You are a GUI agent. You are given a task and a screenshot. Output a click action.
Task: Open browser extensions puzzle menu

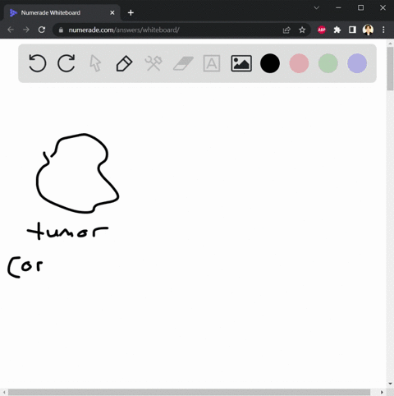click(337, 30)
